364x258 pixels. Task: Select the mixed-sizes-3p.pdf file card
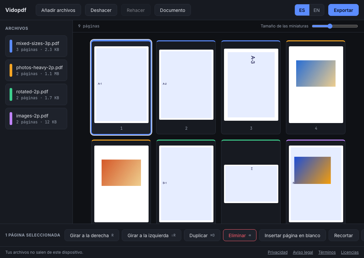36,46
